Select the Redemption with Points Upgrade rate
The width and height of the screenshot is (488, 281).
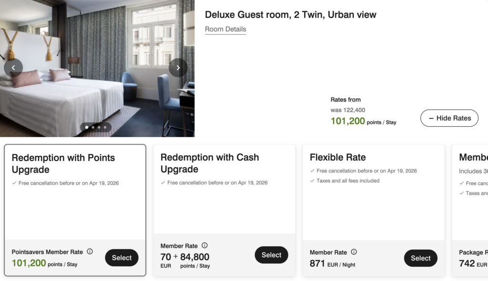(122, 258)
